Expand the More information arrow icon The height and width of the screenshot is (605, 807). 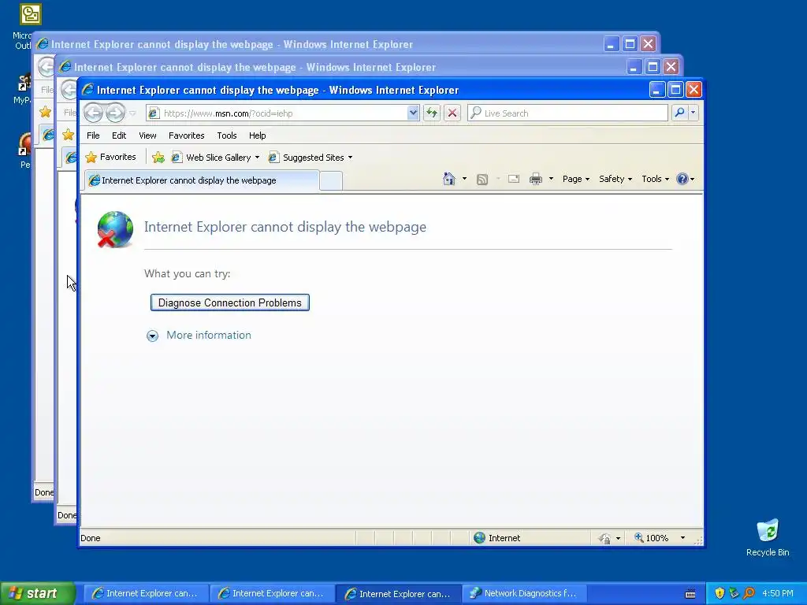[x=152, y=336]
